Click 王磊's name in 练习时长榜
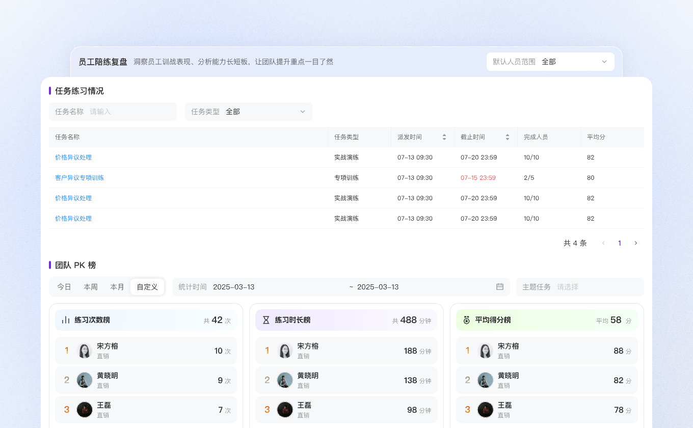The height and width of the screenshot is (428, 693). tap(304, 405)
